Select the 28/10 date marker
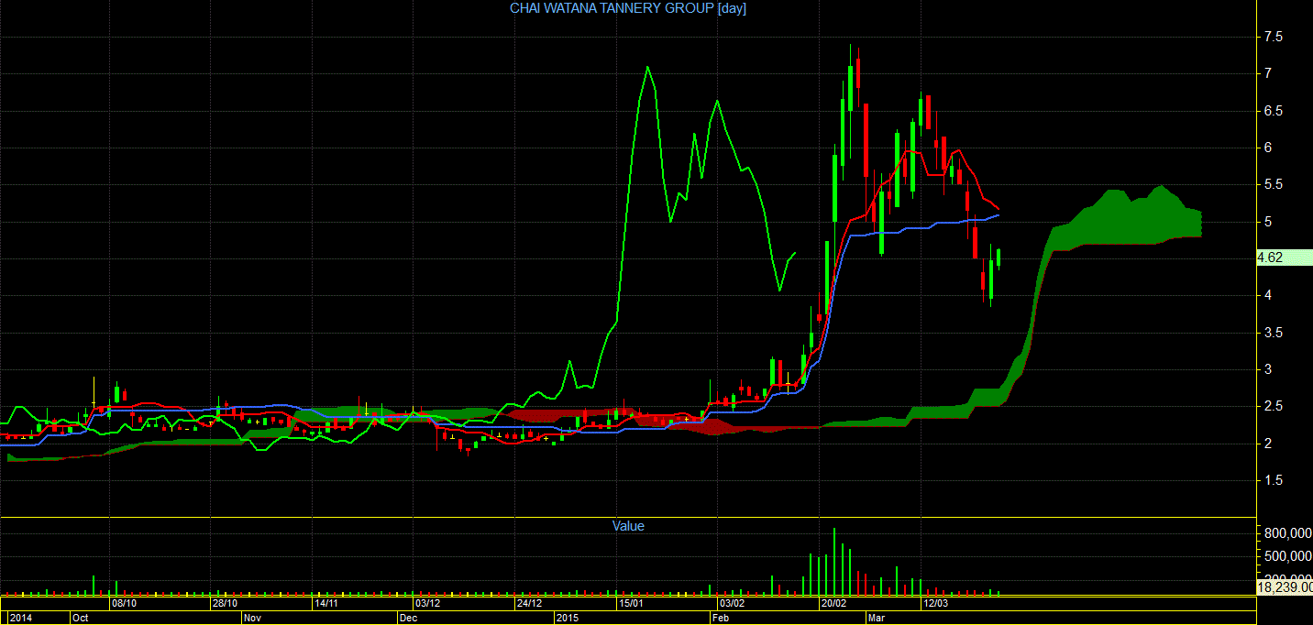1313x625 pixels. pos(226,603)
